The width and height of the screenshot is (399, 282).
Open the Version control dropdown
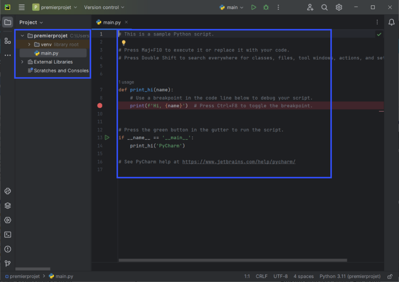(x=104, y=7)
